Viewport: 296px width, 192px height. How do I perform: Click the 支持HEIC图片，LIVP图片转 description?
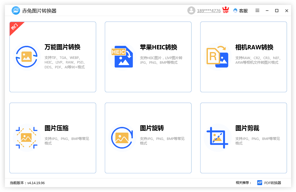coord(161,60)
